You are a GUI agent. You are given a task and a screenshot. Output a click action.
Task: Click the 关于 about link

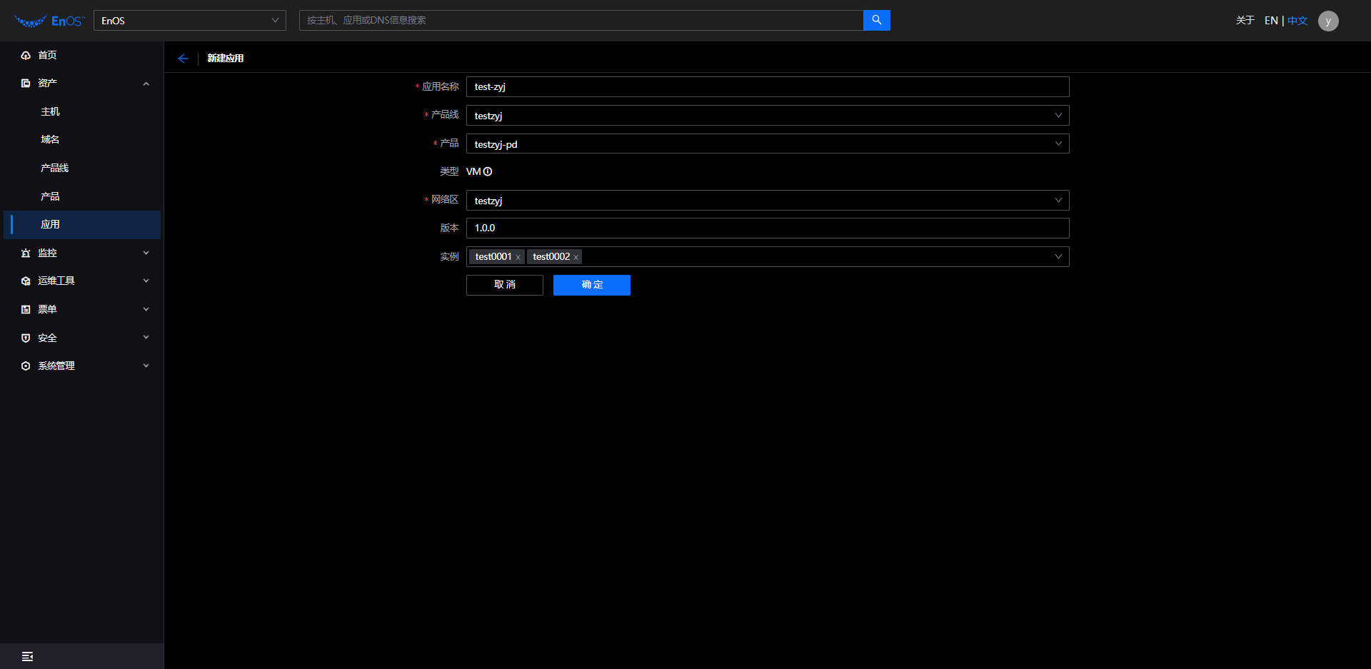(1245, 21)
